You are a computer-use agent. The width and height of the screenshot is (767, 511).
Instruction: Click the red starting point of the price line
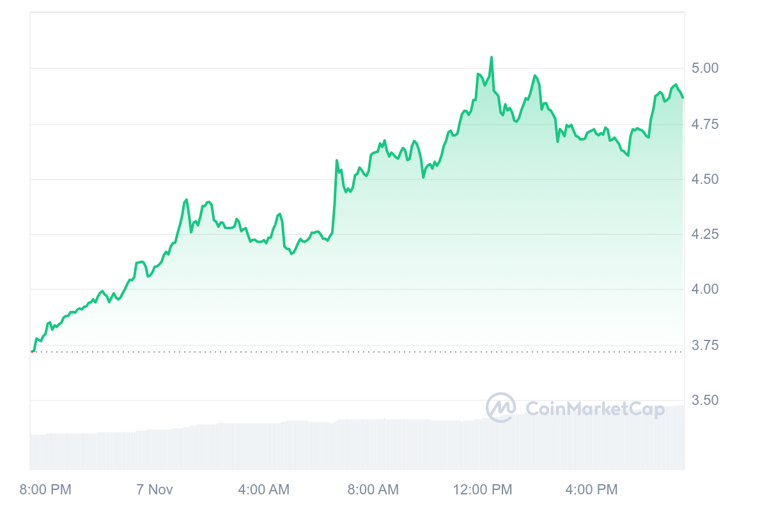coord(33,351)
